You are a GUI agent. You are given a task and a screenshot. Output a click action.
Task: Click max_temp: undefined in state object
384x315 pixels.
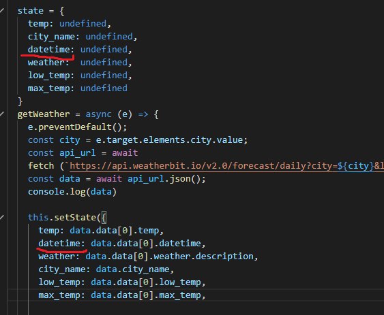tap(77, 88)
